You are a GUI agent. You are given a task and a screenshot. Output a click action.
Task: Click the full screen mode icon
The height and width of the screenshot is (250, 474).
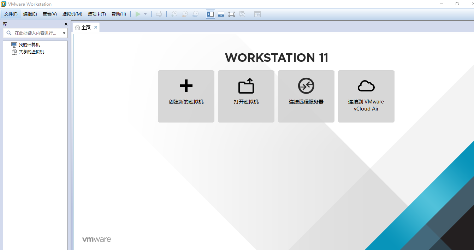[232, 14]
